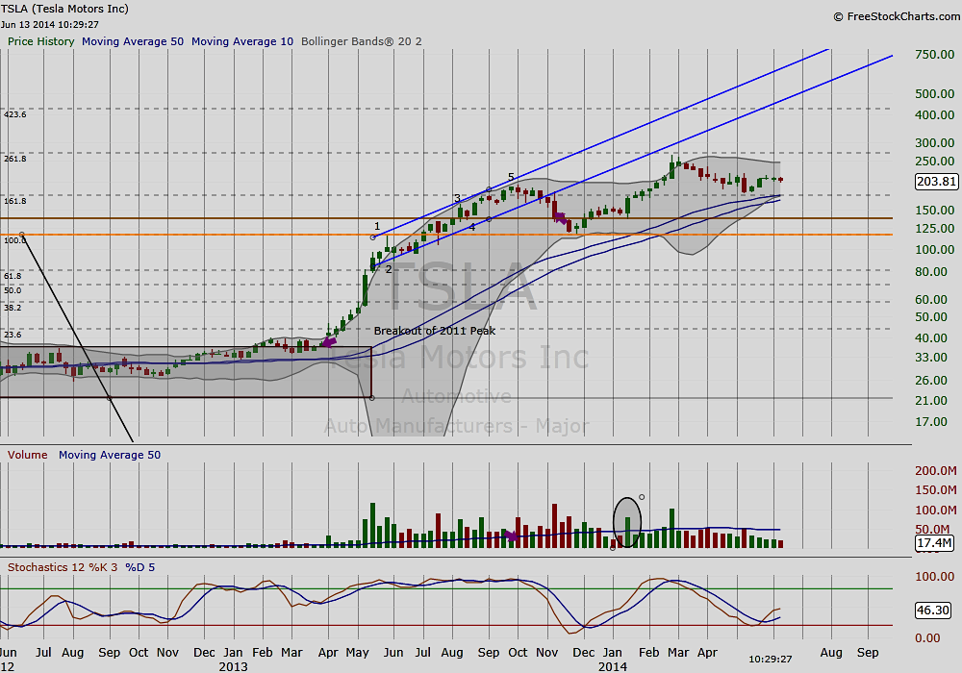Select the gray ellipse annotation in the volume pane
This screenshot has height=673, width=962.
627,522
